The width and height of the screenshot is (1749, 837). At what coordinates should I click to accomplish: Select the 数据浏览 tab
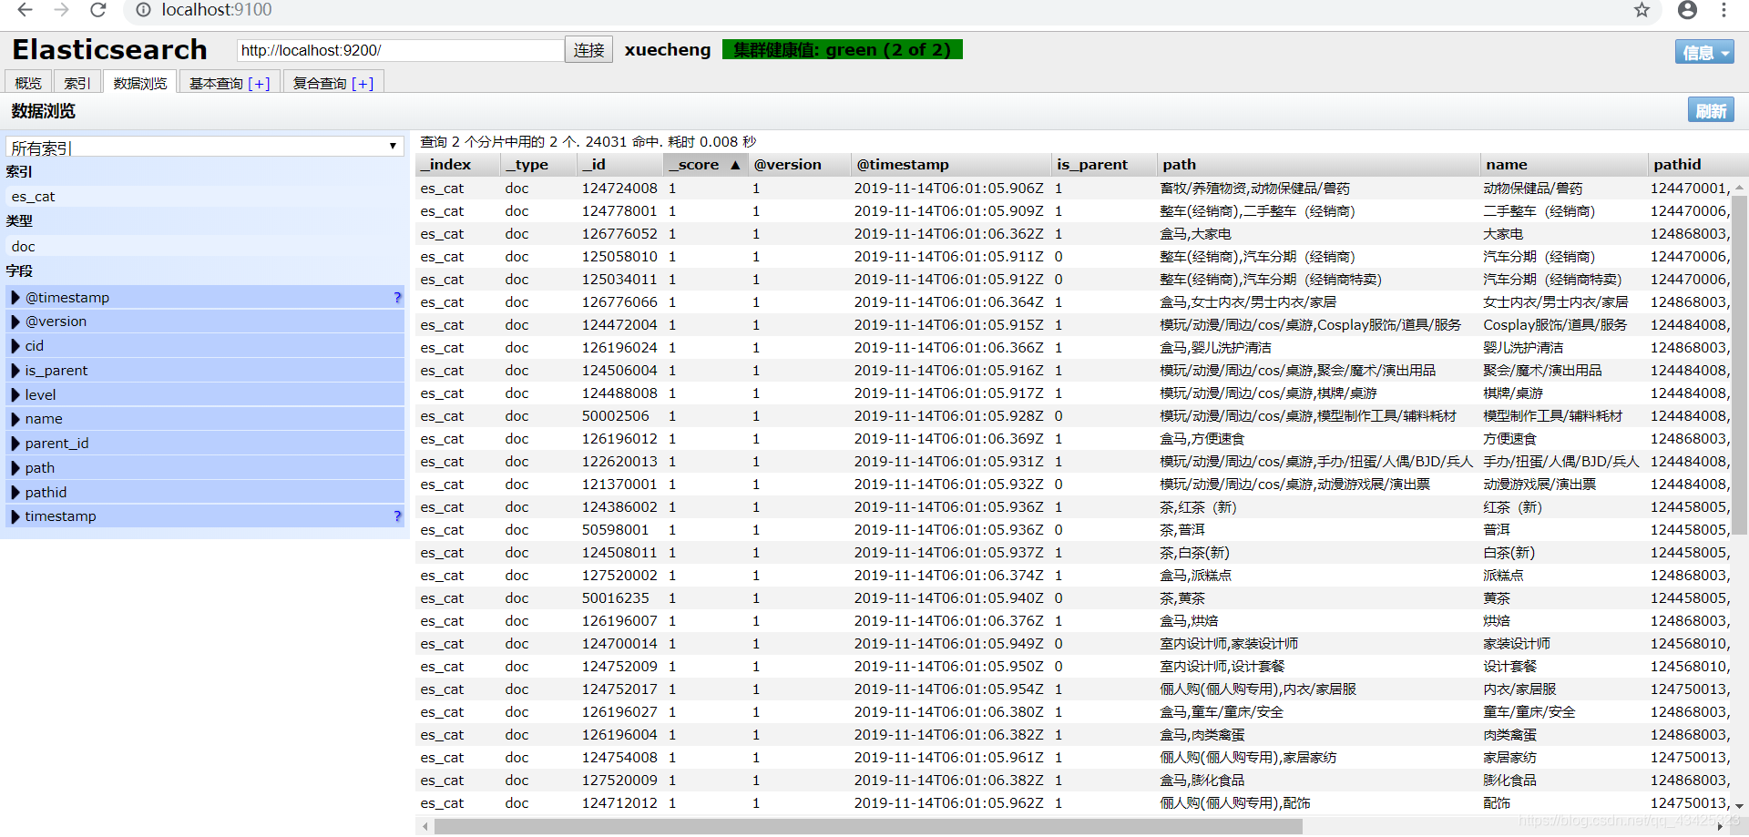click(140, 82)
